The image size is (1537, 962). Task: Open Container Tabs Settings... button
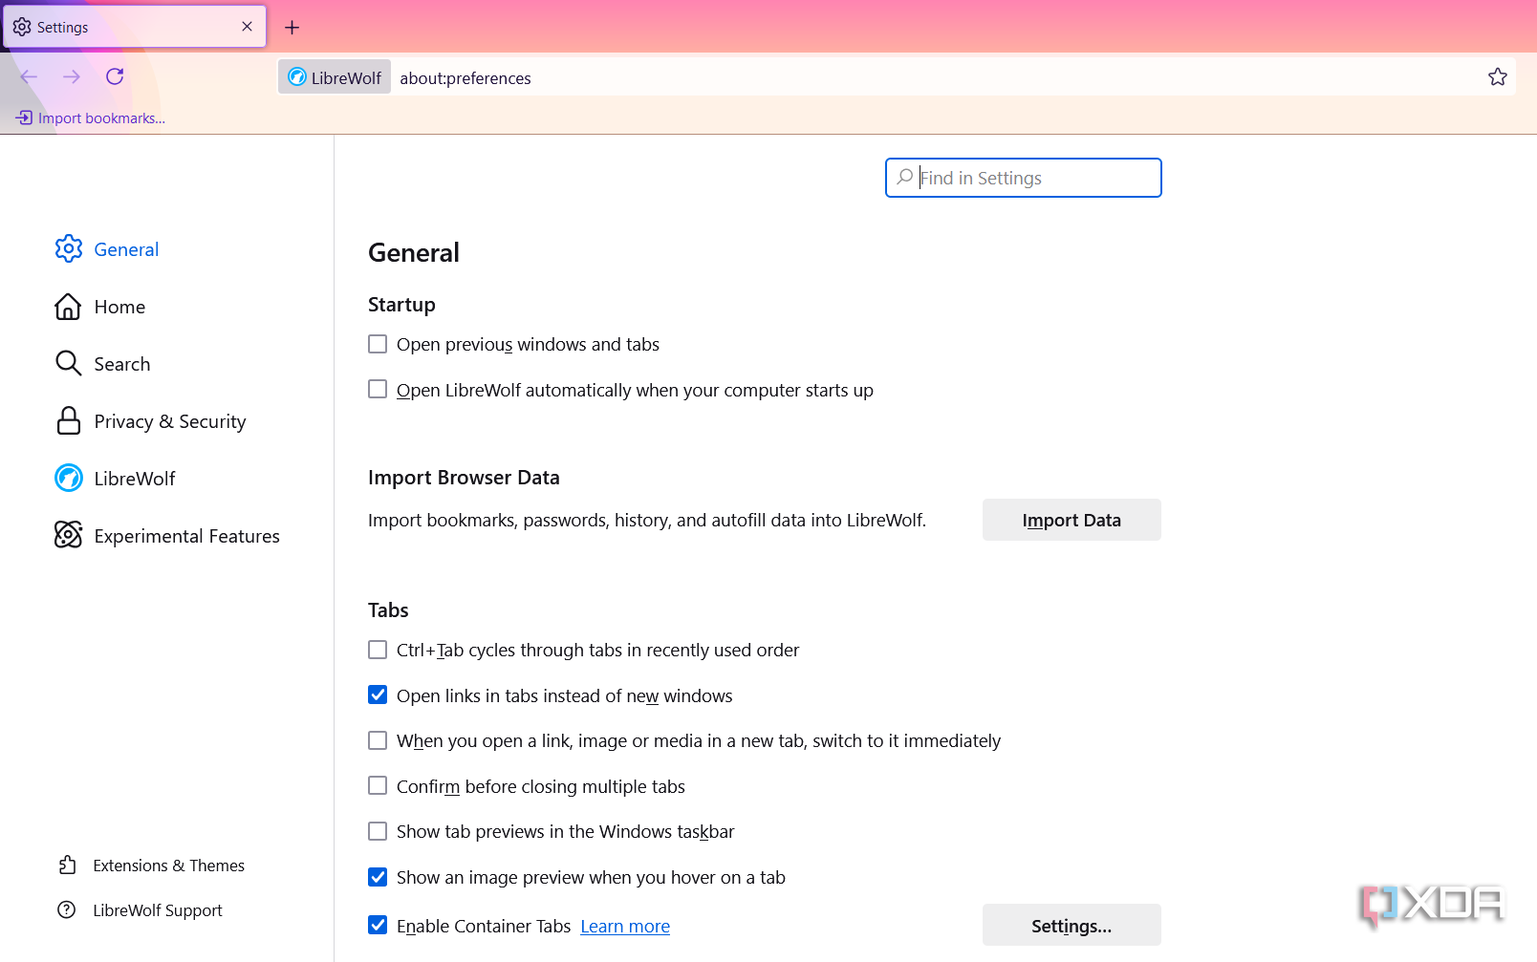(1072, 925)
